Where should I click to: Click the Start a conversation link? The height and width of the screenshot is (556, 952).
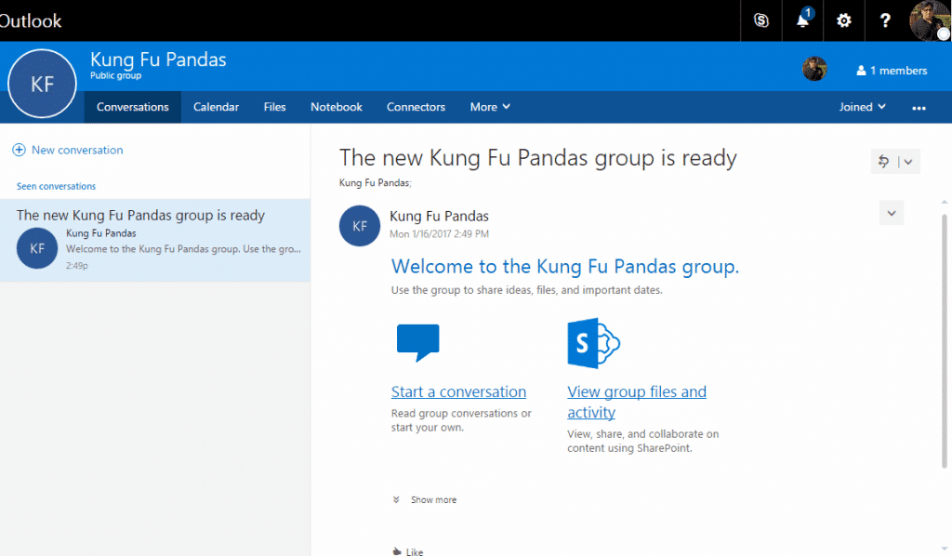coord(458,391)
